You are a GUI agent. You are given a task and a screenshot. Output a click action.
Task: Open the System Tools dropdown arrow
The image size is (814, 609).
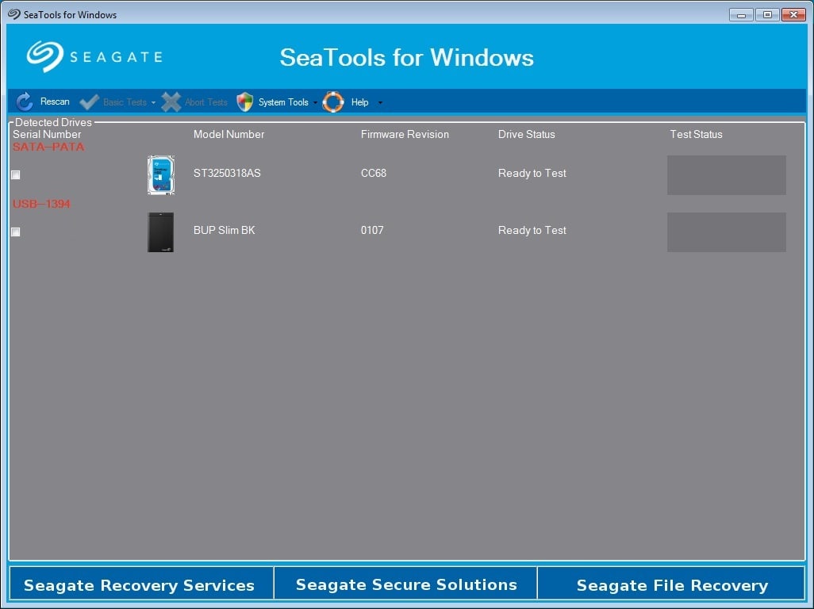[315, 103]
